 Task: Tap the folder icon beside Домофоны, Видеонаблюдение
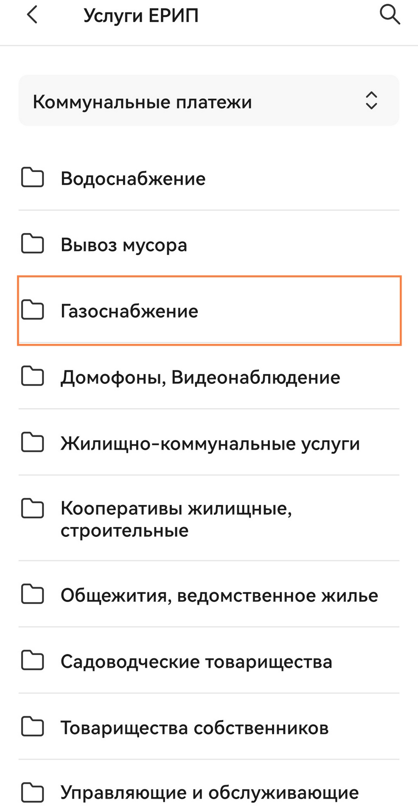tap(33, 376)
